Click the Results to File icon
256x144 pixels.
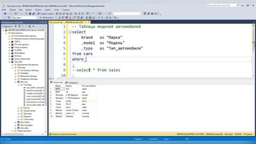[x=94, y=18]
